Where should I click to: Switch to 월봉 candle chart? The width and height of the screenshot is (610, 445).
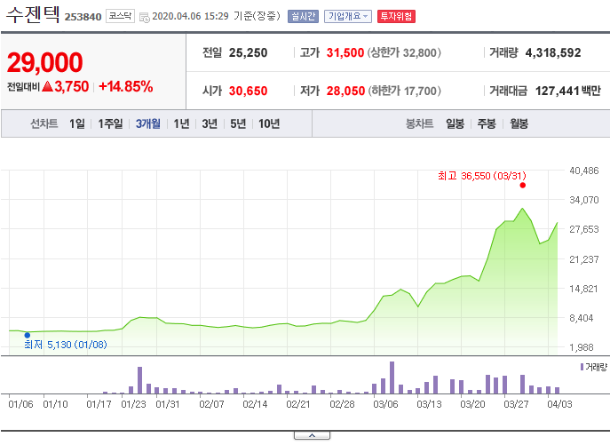click(519, 123)
